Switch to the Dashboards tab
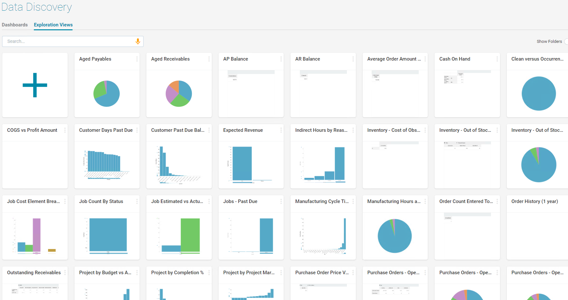Screen dimensions: 568x300 click(15, 25)
